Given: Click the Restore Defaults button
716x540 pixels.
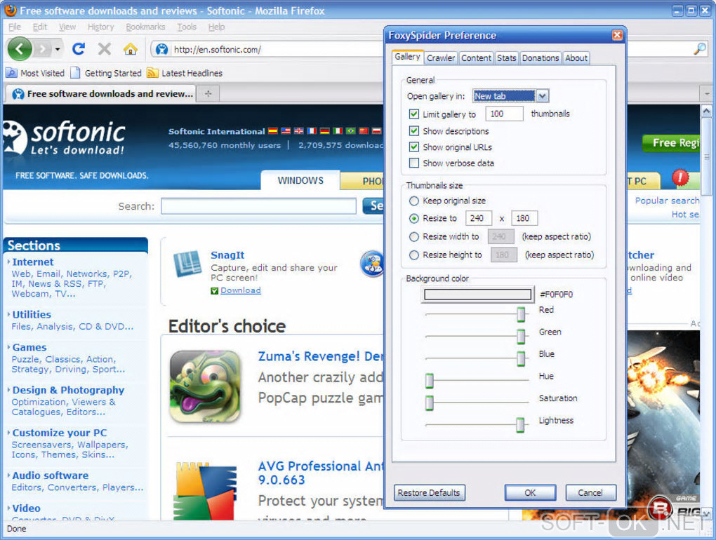Looking at the screenshot, I should tap(429, 492).
